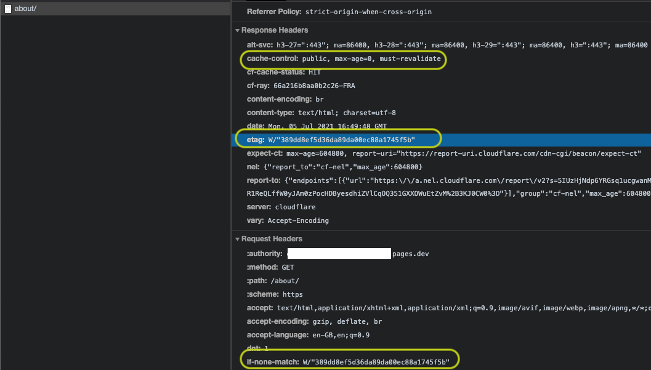The height and width of the screenshot is (370, 651).
Task: Click the Response Headers disclosure triangle
Action: (237, 30)
